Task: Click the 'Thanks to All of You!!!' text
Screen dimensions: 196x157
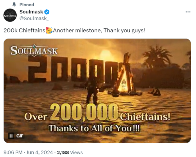Action: [94, 128]
